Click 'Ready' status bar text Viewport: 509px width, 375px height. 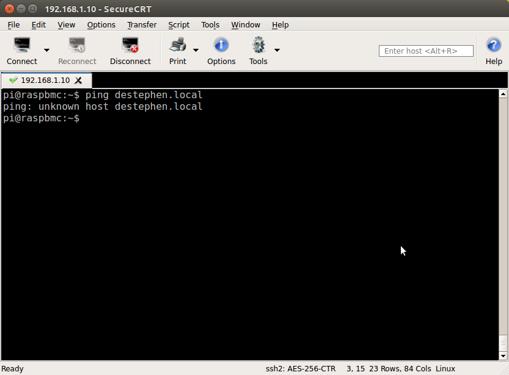coord(12,369)
